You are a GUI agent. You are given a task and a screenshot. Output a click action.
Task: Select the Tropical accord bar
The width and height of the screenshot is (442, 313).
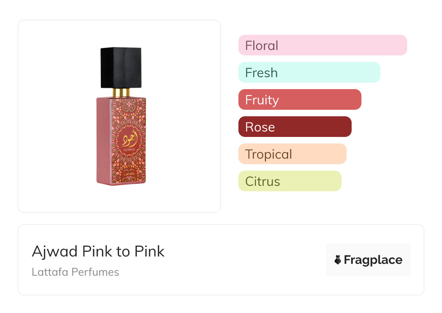pyautogui.click(x=292, y=154)
